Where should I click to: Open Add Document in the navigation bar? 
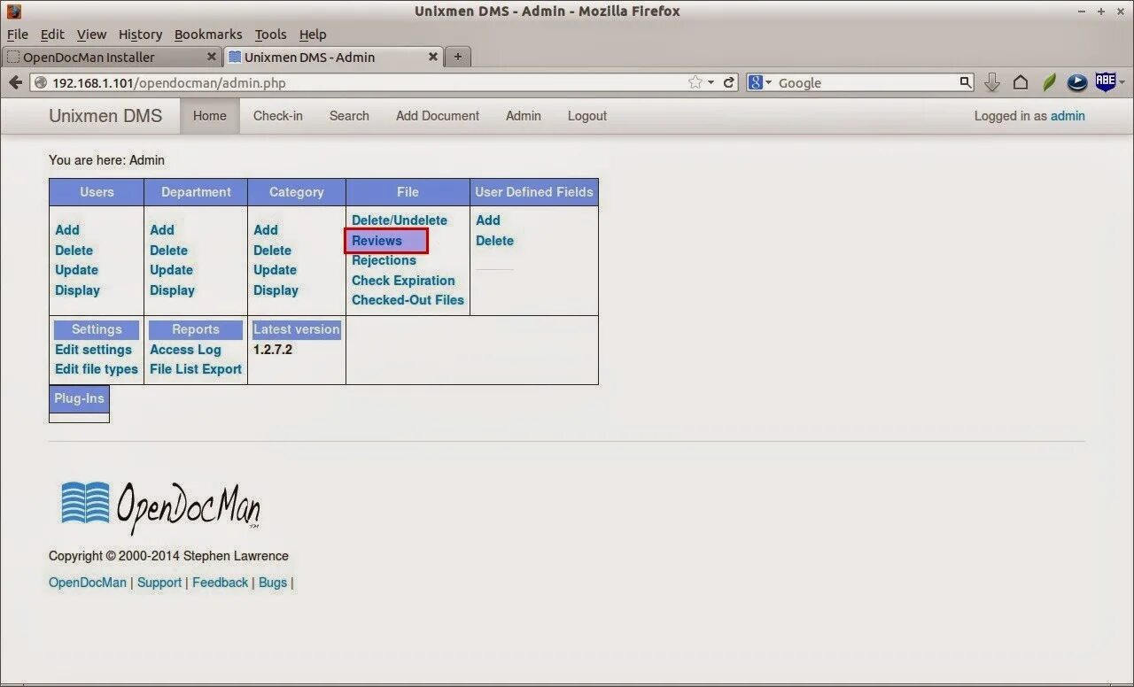click(x=438, y=116)
